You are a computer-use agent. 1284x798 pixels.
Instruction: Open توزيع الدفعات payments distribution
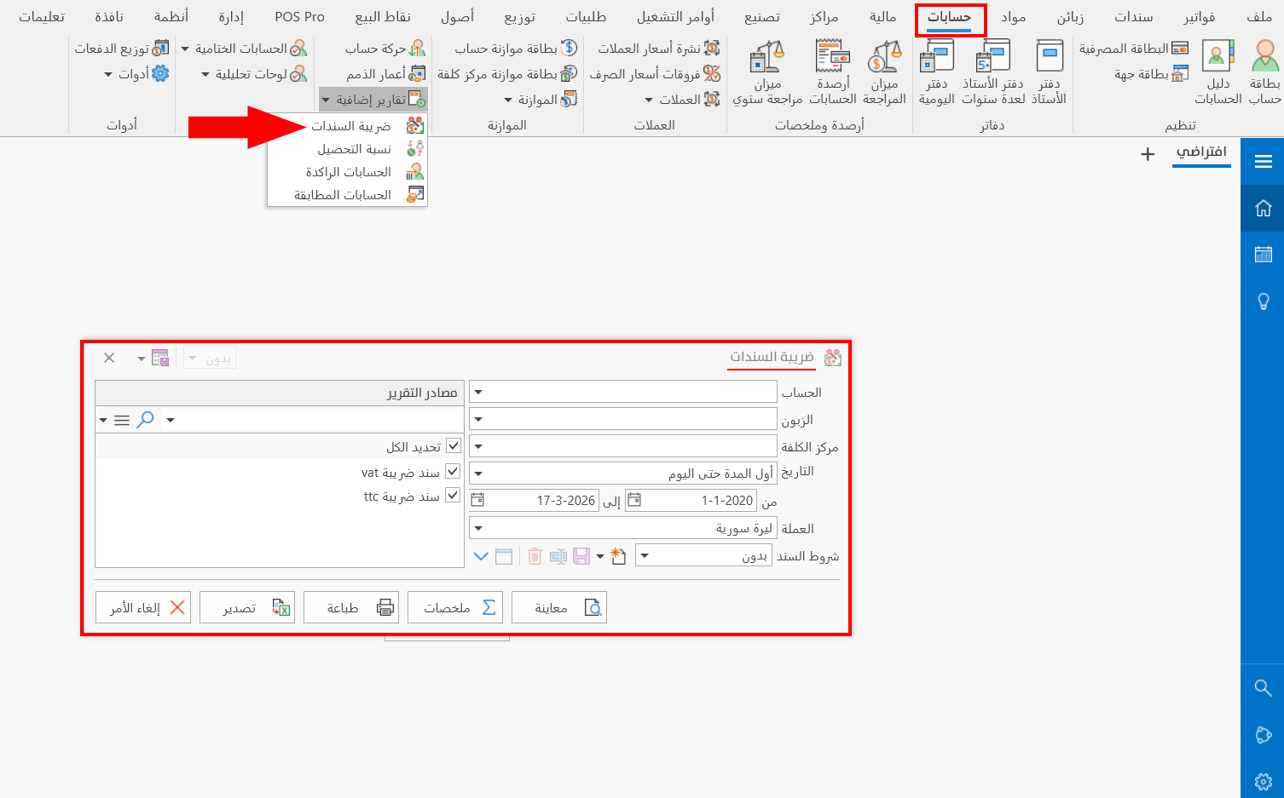121,49
